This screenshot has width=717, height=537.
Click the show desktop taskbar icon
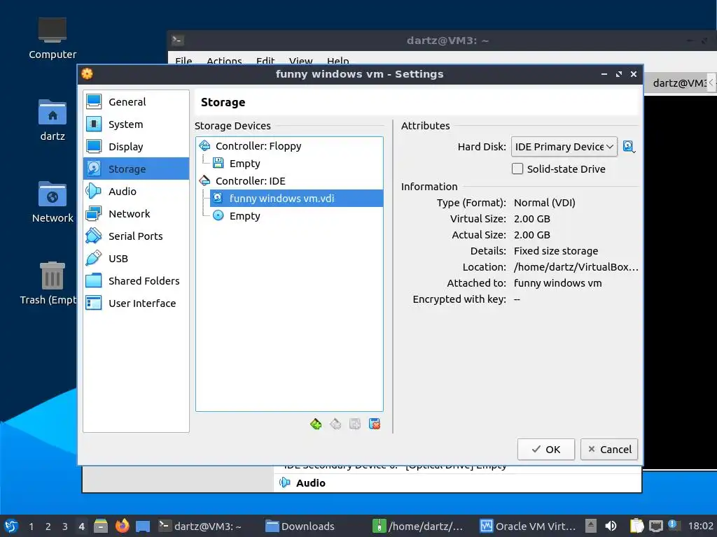click(143, 526)
